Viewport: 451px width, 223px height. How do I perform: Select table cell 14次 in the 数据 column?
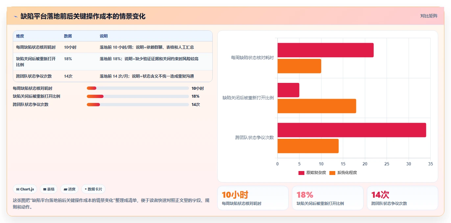click(x=68, y=76)
